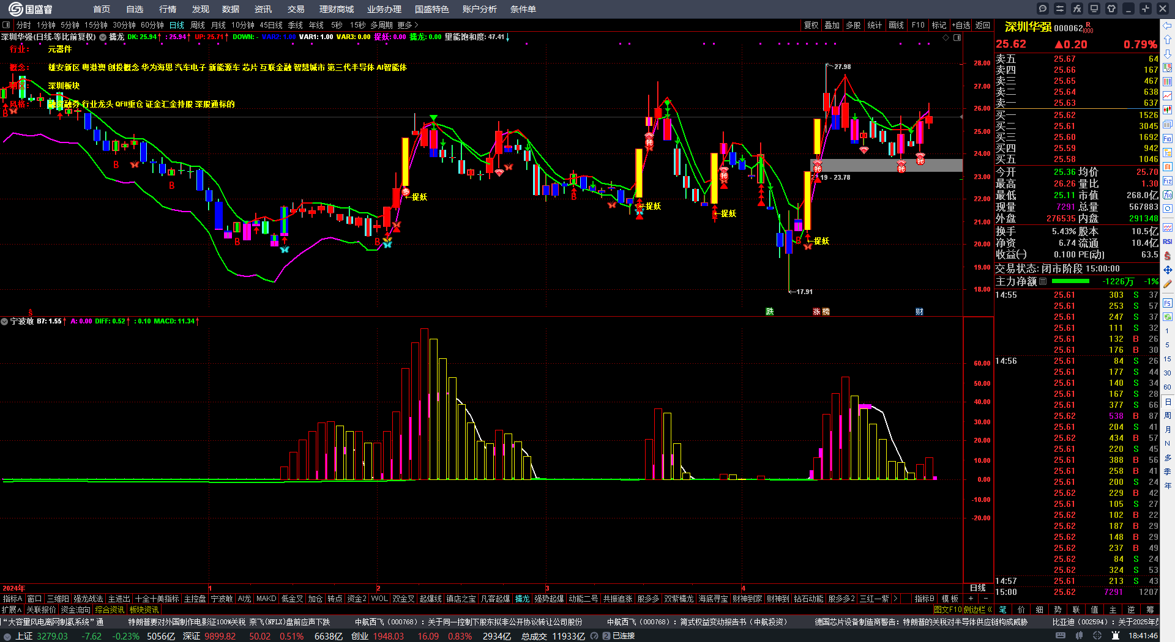
Task: Select the MAKD indicator tab
Action: [266, 599]
